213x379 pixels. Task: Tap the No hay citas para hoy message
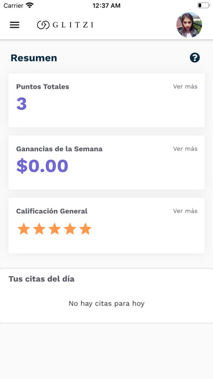106,303
